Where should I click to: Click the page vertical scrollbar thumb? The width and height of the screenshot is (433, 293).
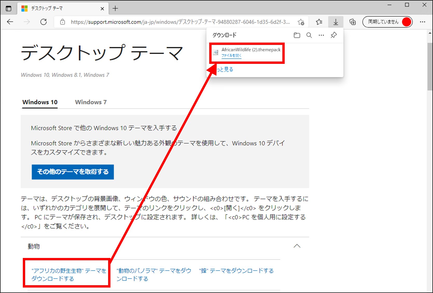430,66
